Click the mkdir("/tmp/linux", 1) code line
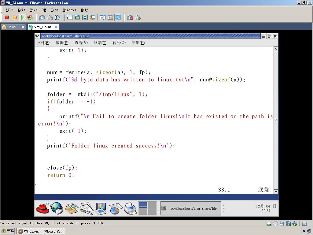Screen dimensions: 313x235 tap(98, 94)
